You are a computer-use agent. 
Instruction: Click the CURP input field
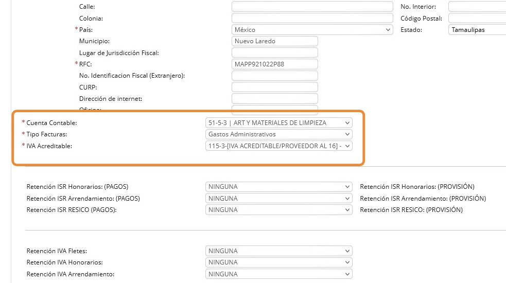coord(275,87)
